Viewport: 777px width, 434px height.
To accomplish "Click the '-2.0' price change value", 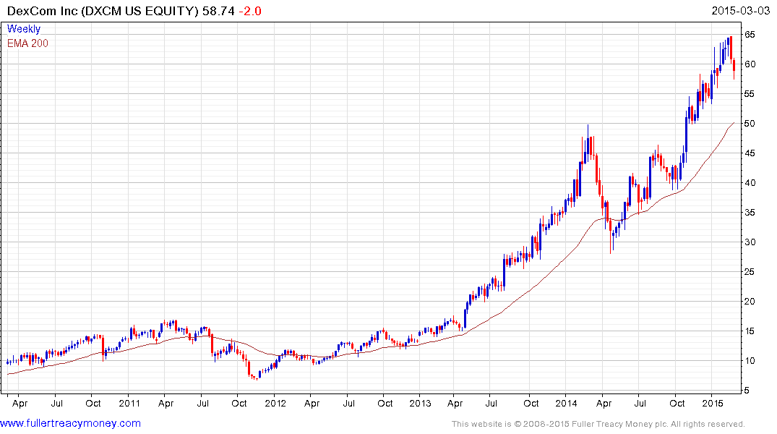I will (x=250, y=11).
